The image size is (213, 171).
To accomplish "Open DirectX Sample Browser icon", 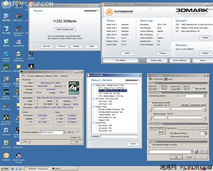I will pyautogui.click(x=19, y=158).
